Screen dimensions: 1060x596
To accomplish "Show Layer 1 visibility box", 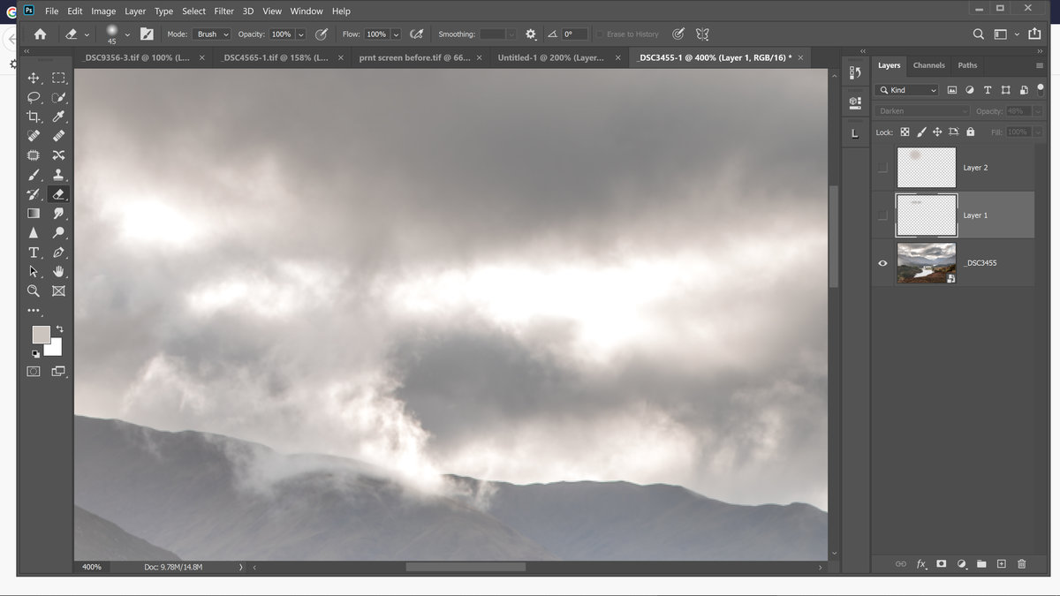I will pyautogui.click(x=882, y=215).
